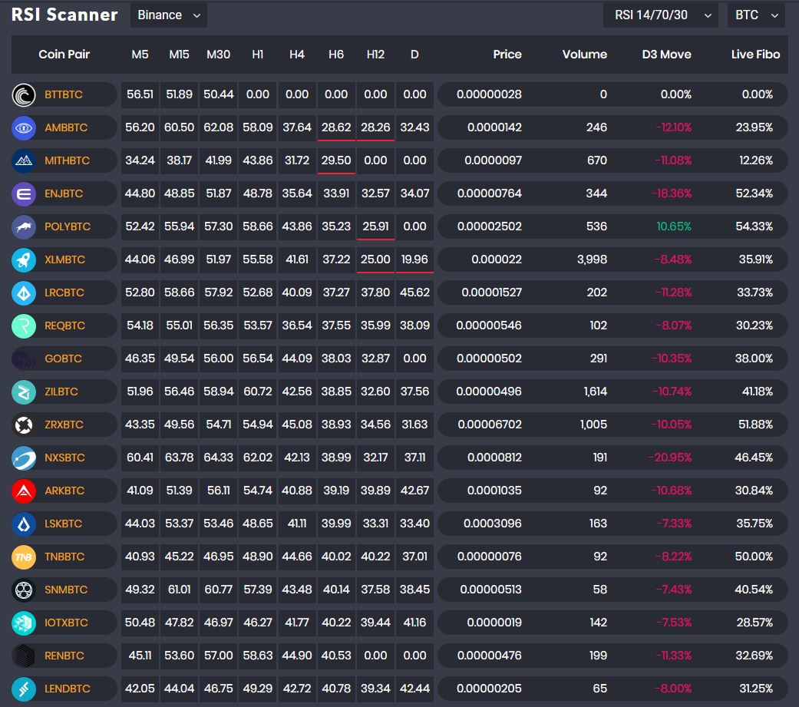Viewport: 799px width, 707px height.
Task: Click XLMBTC daily RSI value 19.96
Action: coord(414,260)
